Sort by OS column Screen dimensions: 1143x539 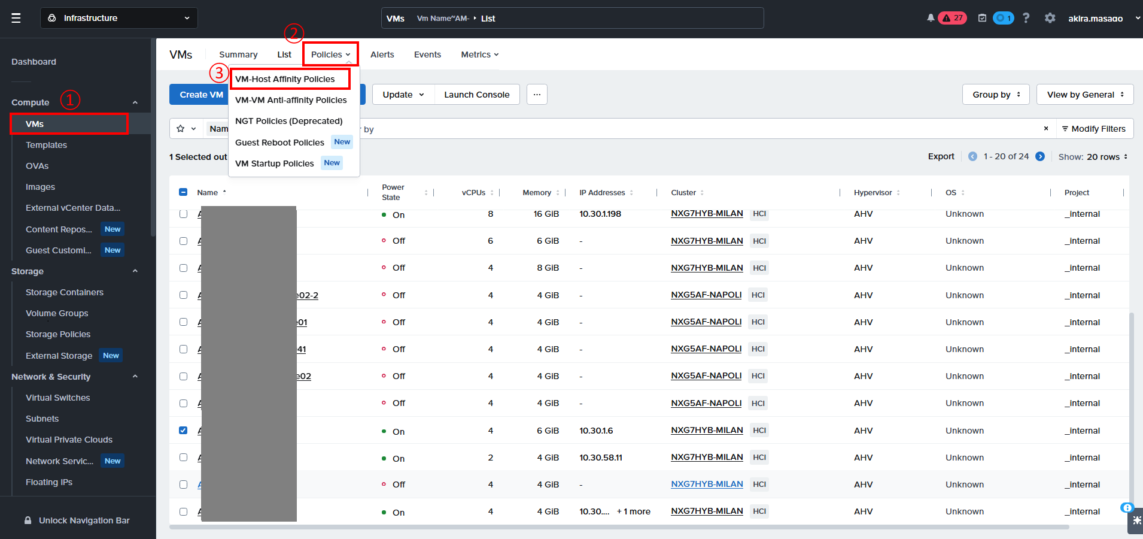point(963,193)
